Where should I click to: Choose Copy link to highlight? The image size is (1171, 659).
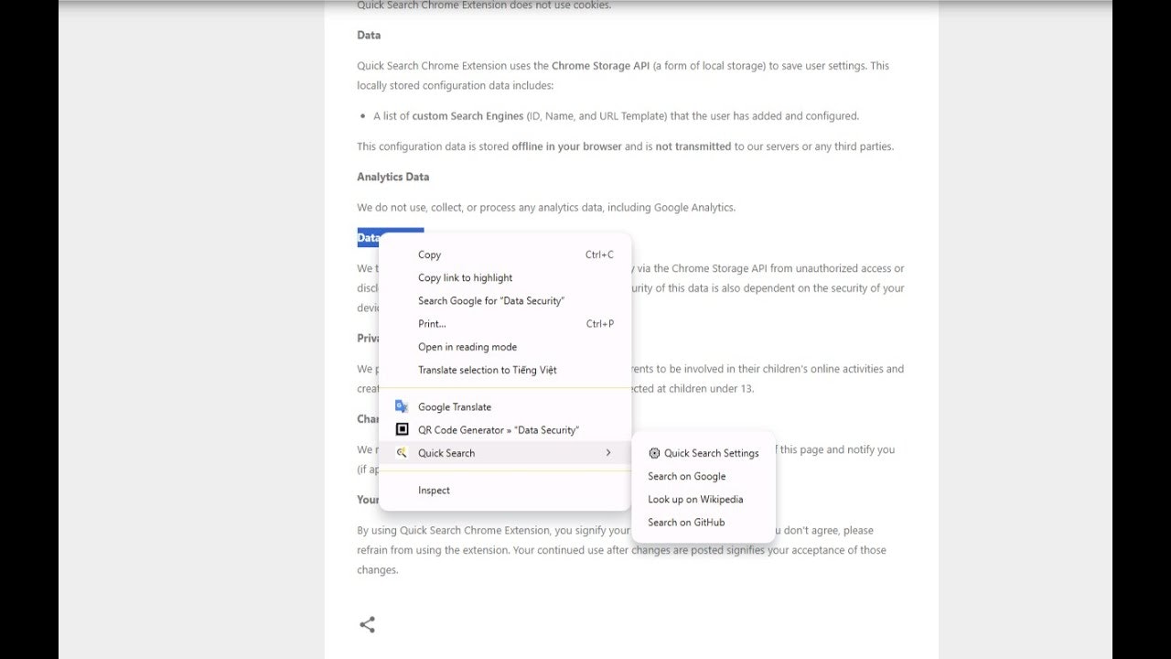[x=505, y=277]
